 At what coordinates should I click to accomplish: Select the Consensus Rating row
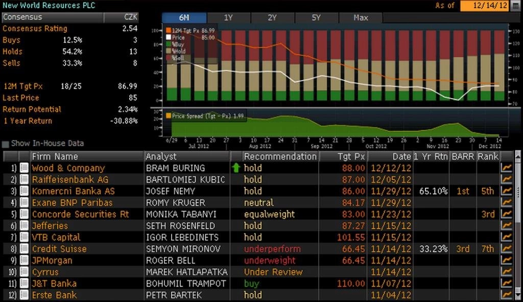point(70,29)
